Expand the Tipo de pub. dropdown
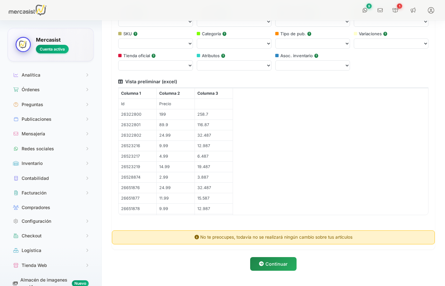This screenshot has width=445, height=286. (312, 44)
